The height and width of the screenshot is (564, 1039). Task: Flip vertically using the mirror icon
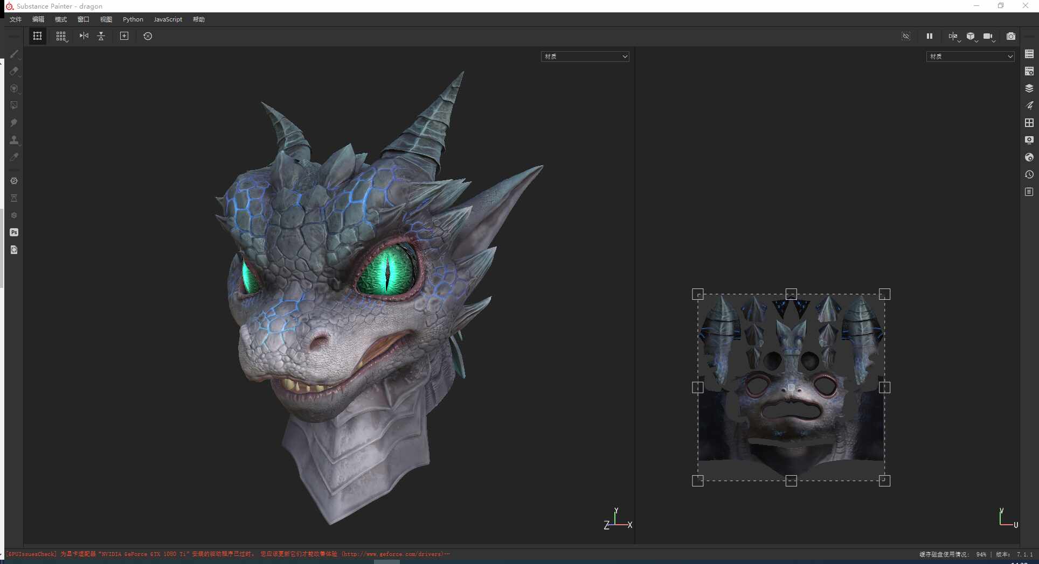pos(101,36)
